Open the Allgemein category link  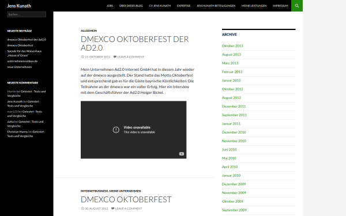[89, 31]
